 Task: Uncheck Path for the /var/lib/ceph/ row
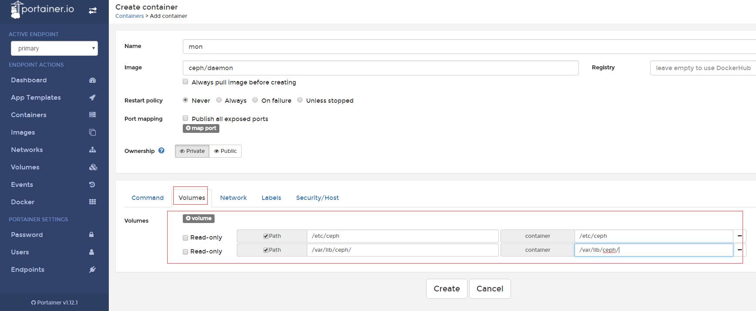pyautogui.click(x=265, y=250)
